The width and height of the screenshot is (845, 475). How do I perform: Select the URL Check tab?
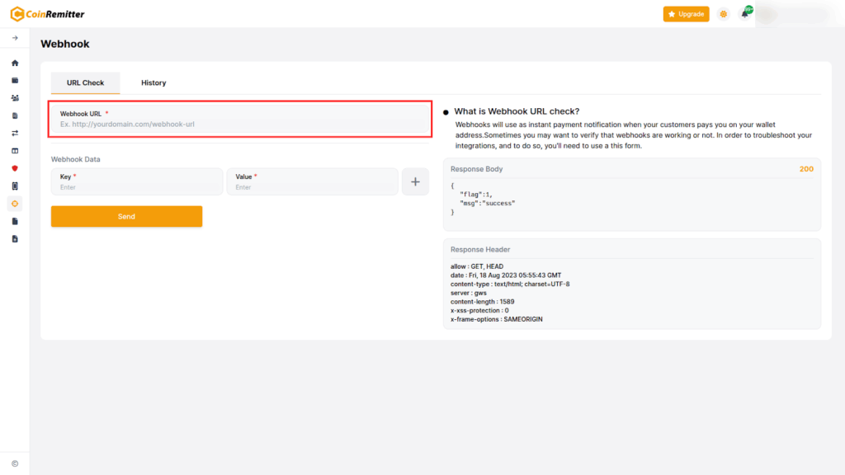(x=85, y=83)
